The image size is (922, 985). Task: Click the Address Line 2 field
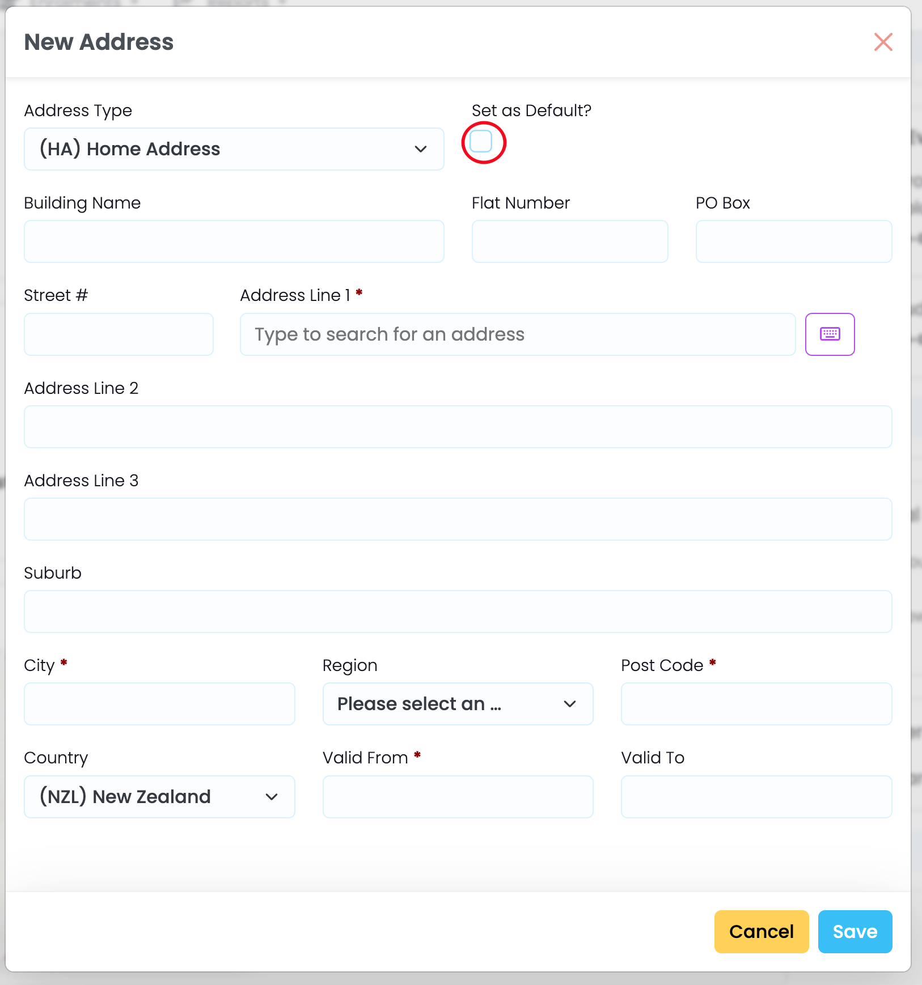click(x=458, y=427)
